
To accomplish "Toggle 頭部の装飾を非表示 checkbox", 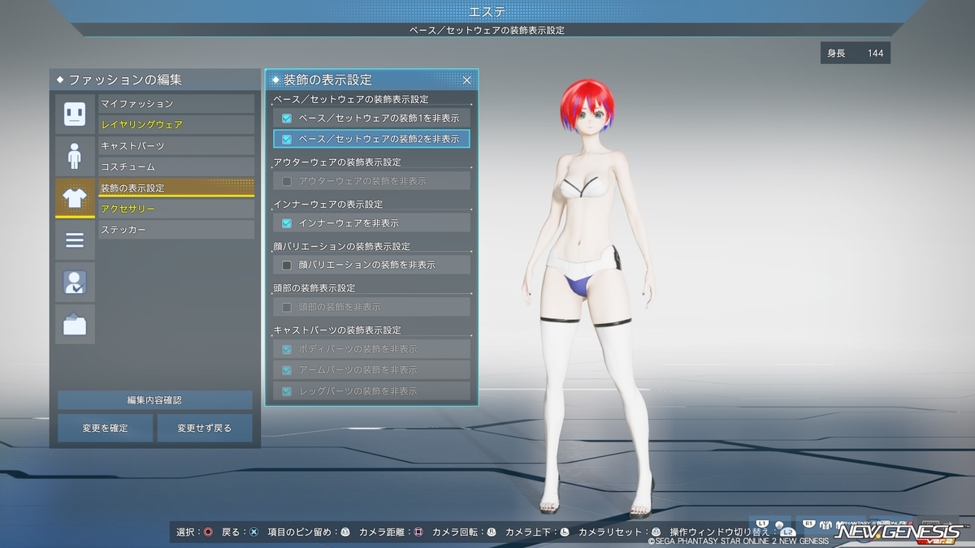I will point(286,308).
